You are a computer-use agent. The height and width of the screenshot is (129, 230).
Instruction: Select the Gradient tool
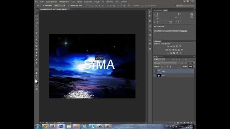tap(37, 49)
